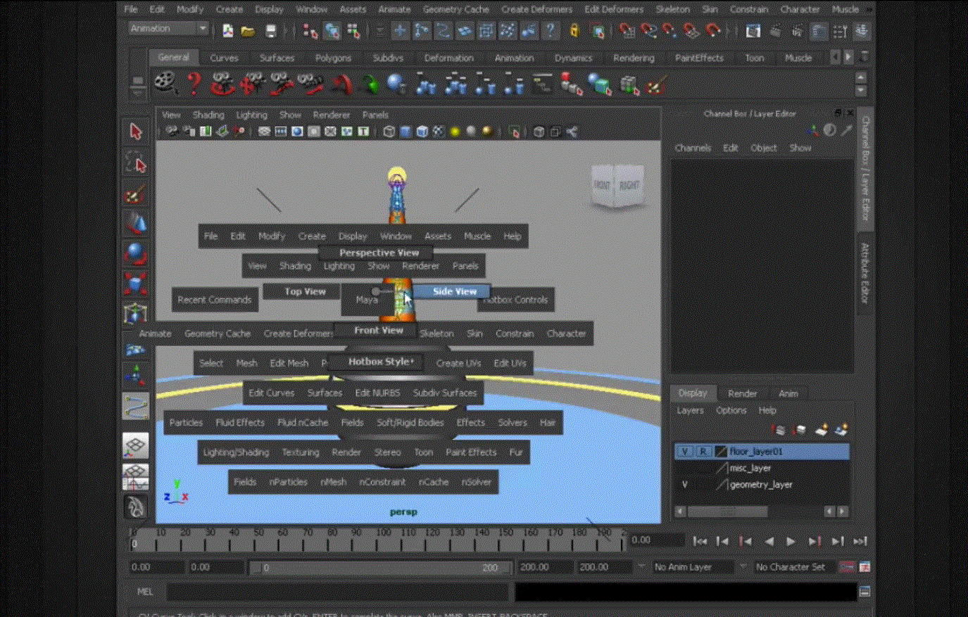Screen dimensions: 968x617
Task: Select the Scale tool in toolbox
Action: (x=136, y=284)
